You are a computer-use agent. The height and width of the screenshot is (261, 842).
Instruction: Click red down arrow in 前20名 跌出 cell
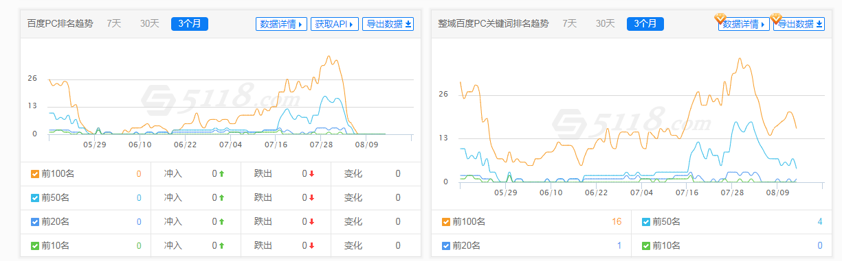tap(312, 221)
